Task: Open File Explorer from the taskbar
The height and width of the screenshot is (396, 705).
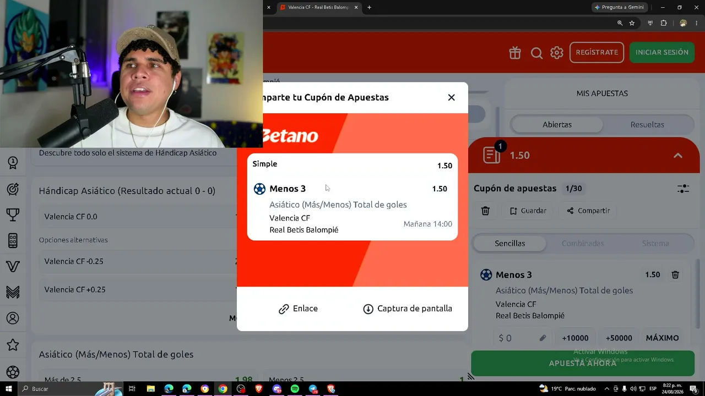Action: coord(150,389)
